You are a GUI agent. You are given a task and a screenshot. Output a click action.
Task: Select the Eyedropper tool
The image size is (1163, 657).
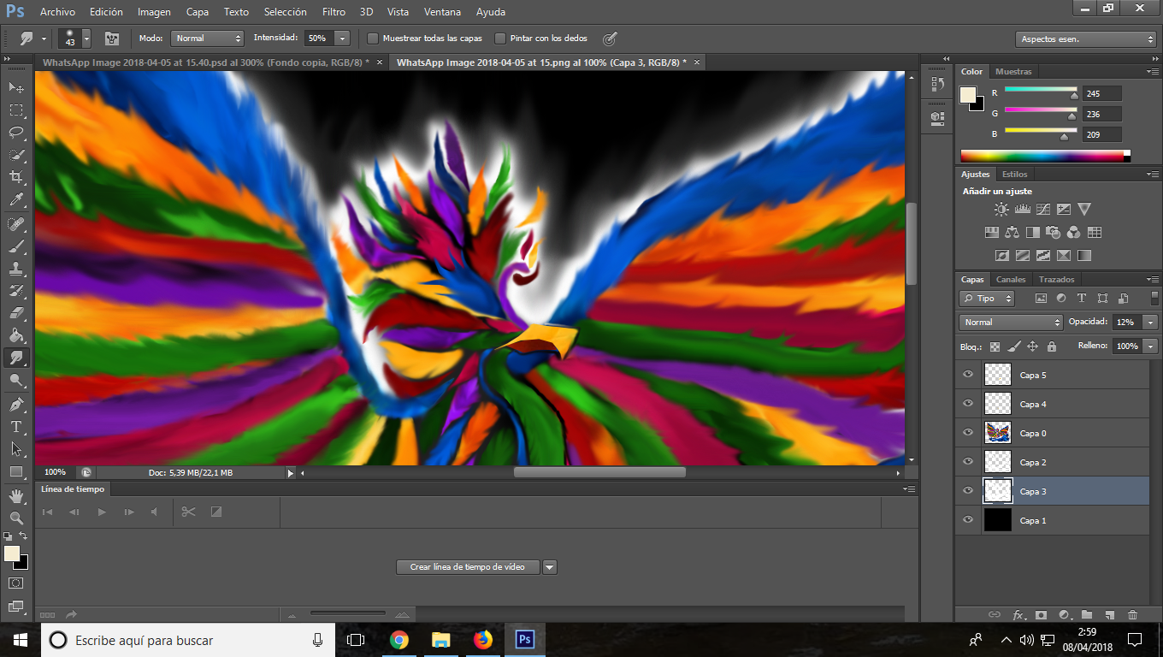tap(16, 199)
